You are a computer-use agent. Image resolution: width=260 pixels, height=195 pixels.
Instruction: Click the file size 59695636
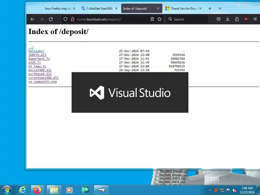tap(177, 62)
